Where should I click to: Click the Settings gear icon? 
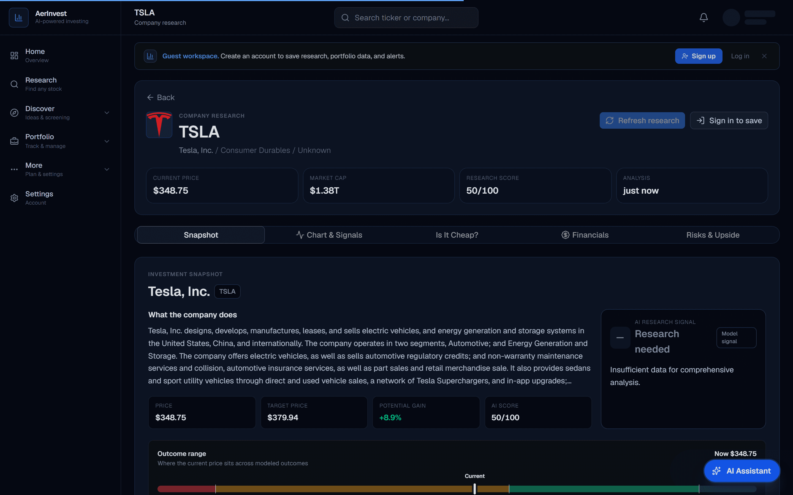tap(14, 198)
